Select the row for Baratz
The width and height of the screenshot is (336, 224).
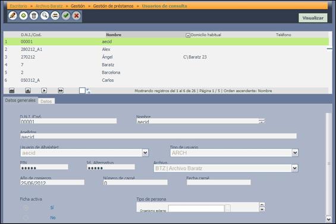click(166, 65)
